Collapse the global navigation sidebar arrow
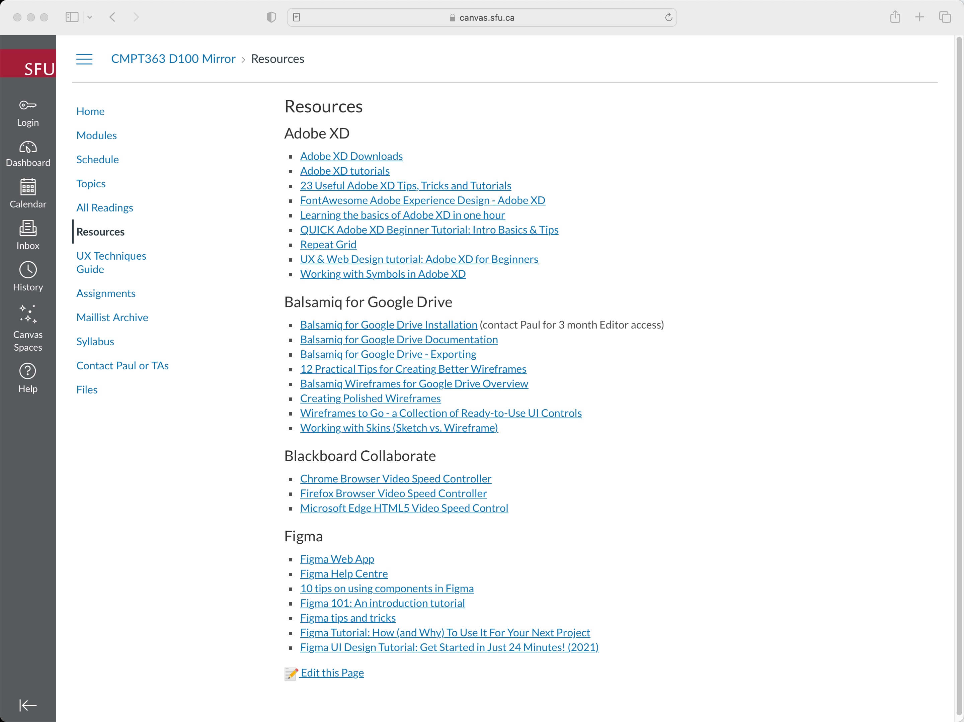The image size is (964, 722). pos(28,705)
